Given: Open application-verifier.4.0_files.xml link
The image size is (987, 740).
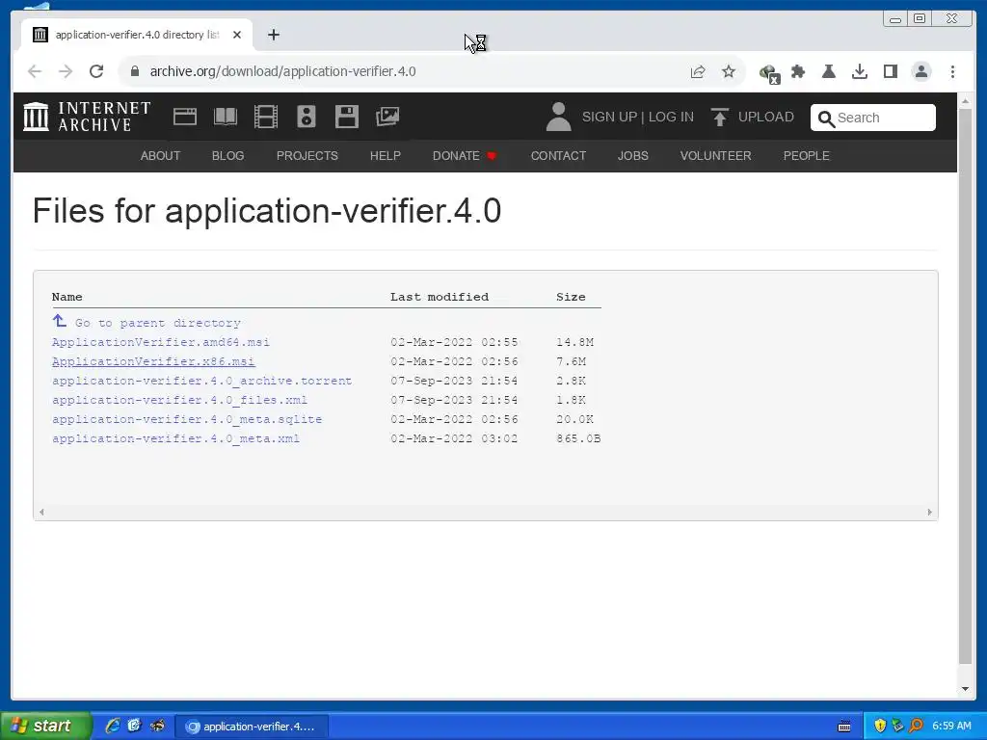Looking at the screenshot, I should [179, 400].
